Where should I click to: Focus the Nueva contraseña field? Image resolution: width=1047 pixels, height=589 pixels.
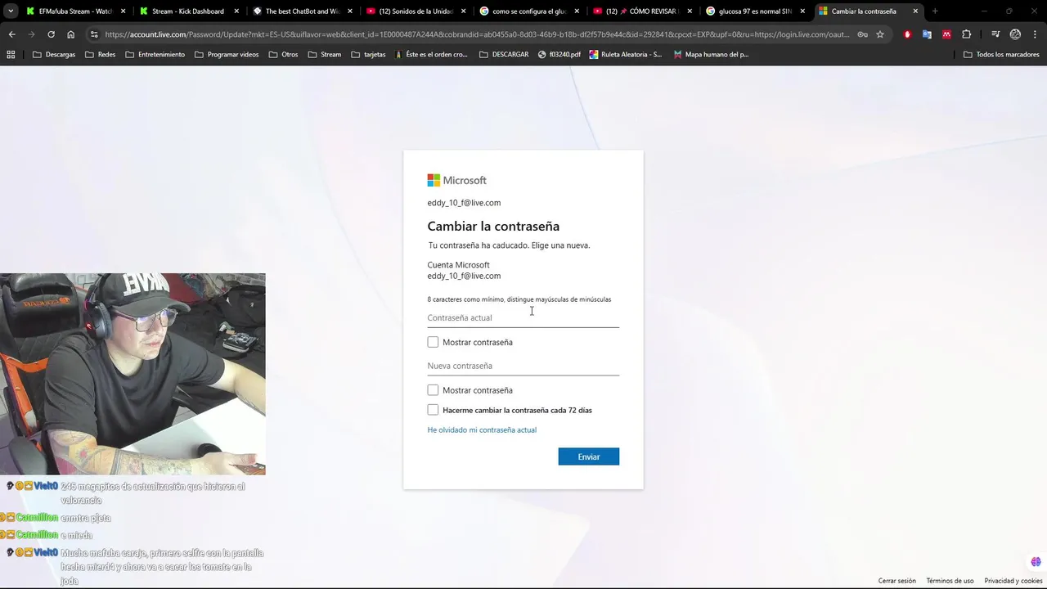point(523,366)
